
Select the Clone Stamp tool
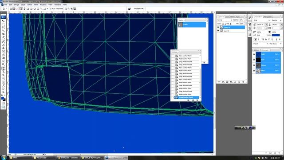tap(3, 48)
